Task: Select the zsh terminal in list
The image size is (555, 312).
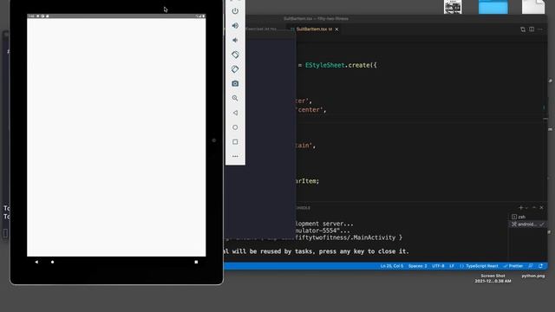Action: (527, 217)
